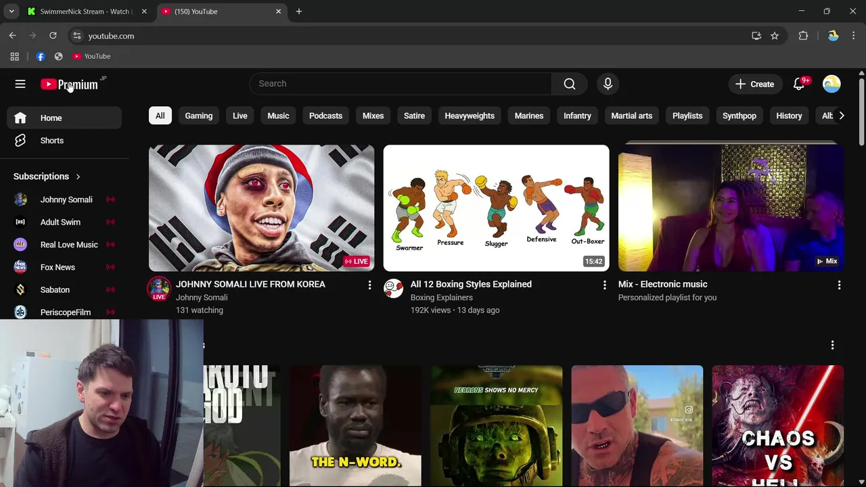
Task: Open the account avatar menu
Action: [831, 84]
